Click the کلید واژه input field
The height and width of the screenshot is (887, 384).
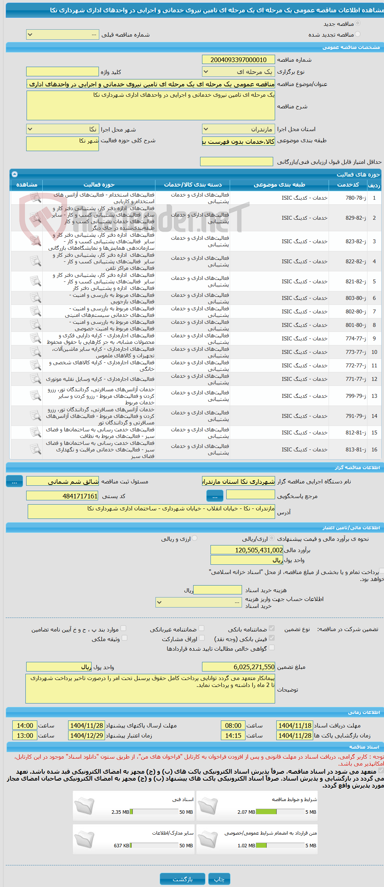(x=62, y=72)
